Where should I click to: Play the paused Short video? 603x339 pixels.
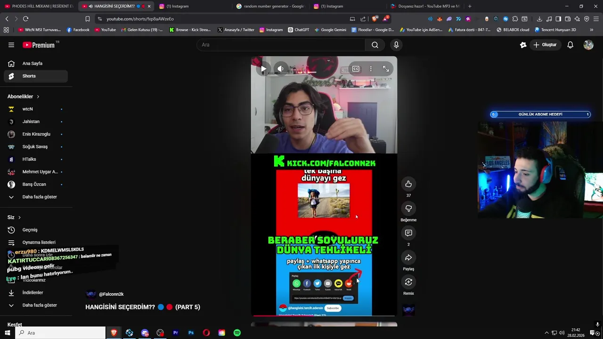tap(263, 69)
